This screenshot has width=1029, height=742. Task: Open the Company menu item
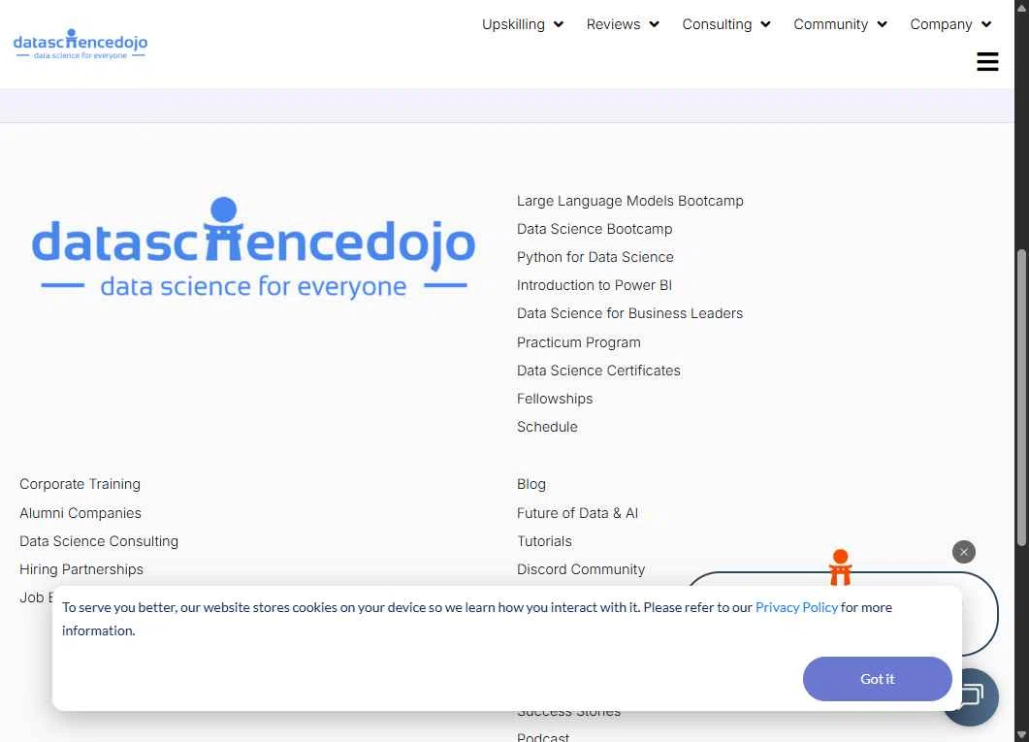[941, 24]
